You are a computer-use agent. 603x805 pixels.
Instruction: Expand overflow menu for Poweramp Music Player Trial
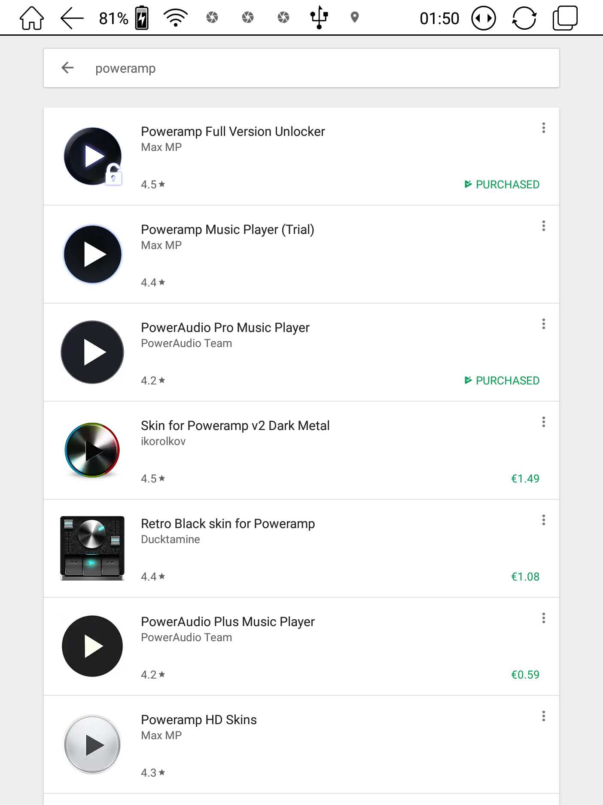click(x=544, y=226)
